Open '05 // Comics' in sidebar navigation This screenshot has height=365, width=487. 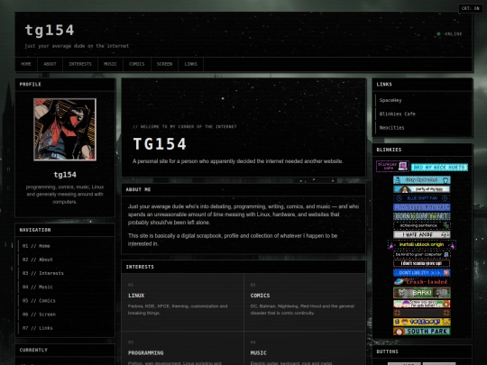click(x=66, y=300)
